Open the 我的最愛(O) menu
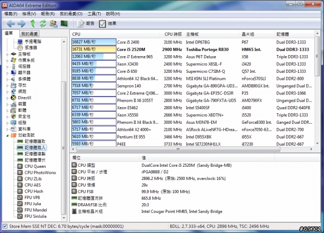 71,14
